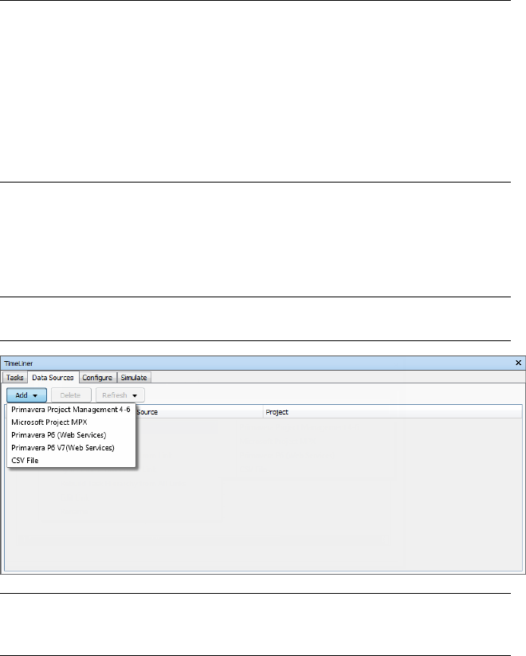Choose Primavera Project Management 4-6
The height and width of the screenshot is (656, 526).
[71, 410]
